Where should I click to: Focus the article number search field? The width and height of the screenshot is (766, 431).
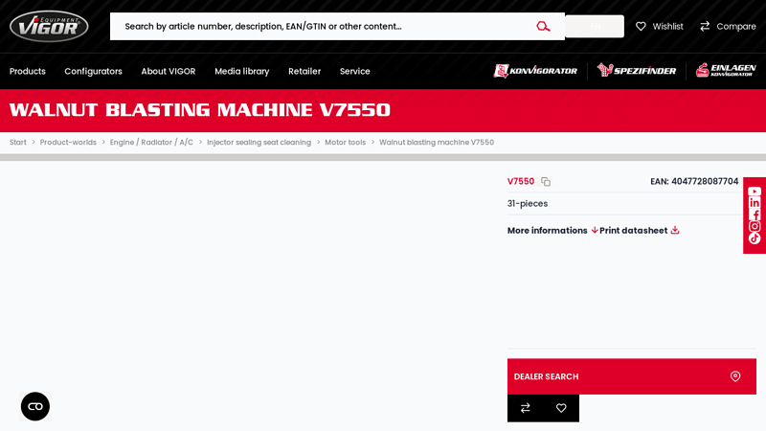pyautogui.click(x=323, y=27)
